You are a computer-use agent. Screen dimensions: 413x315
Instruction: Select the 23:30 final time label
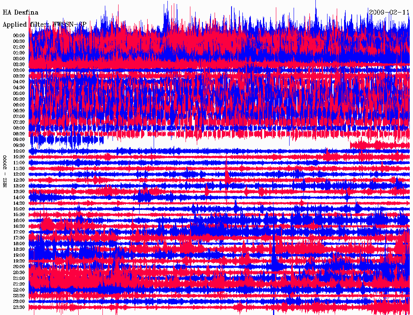tap(19, 307)
